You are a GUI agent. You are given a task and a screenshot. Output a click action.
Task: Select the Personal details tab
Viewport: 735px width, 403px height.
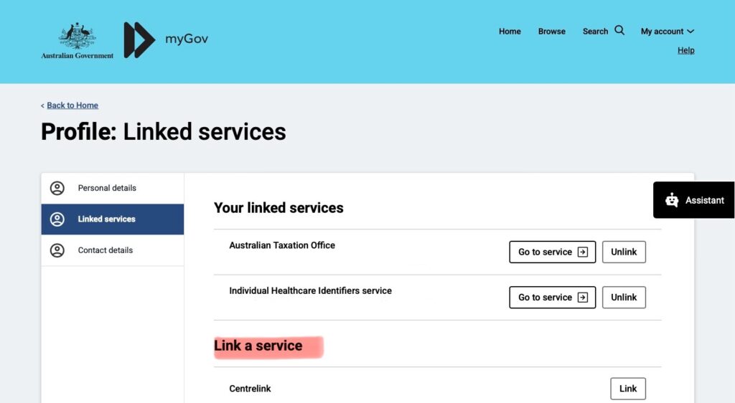(113, 188)
